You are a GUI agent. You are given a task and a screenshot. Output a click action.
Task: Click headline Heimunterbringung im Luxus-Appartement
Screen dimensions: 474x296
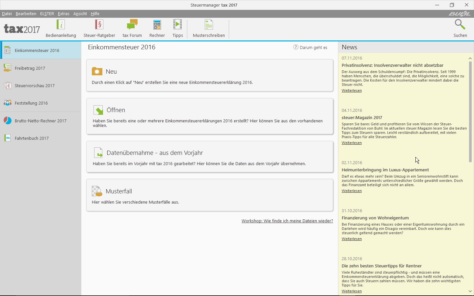click(385, 170)
